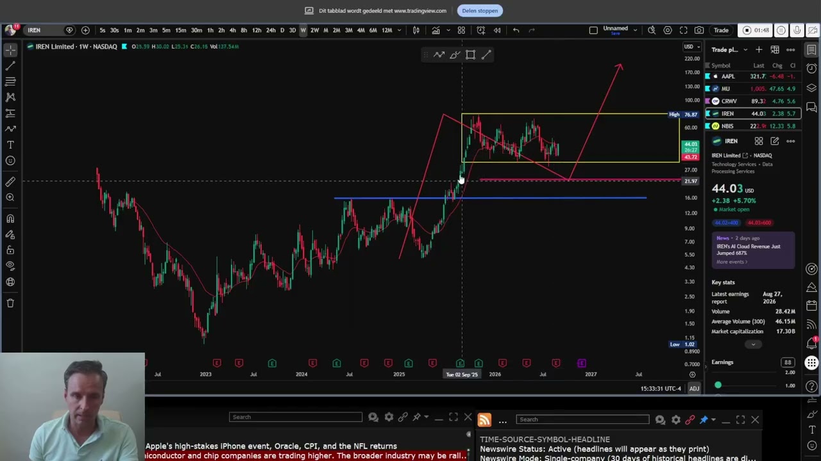Image resolution: width=821 pixels, height=461 pixels.
Task: Open the bar replay rewind icon
Action: 497,30
